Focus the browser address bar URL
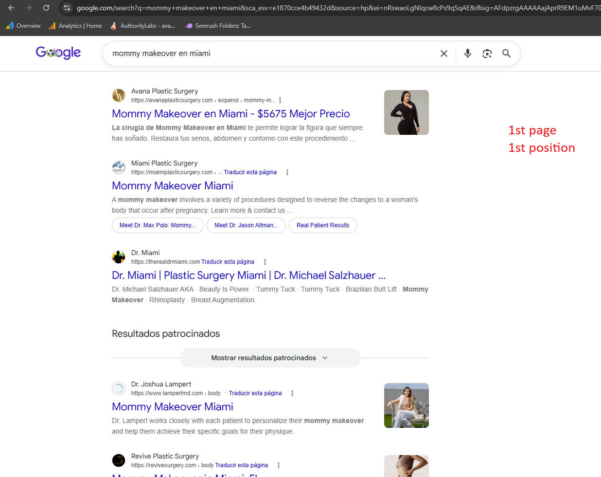The width and height of the screenshot is (601, 477). (338, 8)
